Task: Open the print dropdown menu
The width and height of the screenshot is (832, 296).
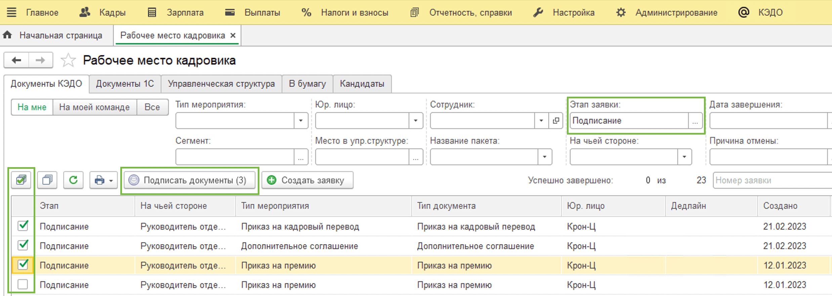Action: (x=103, y=180)
